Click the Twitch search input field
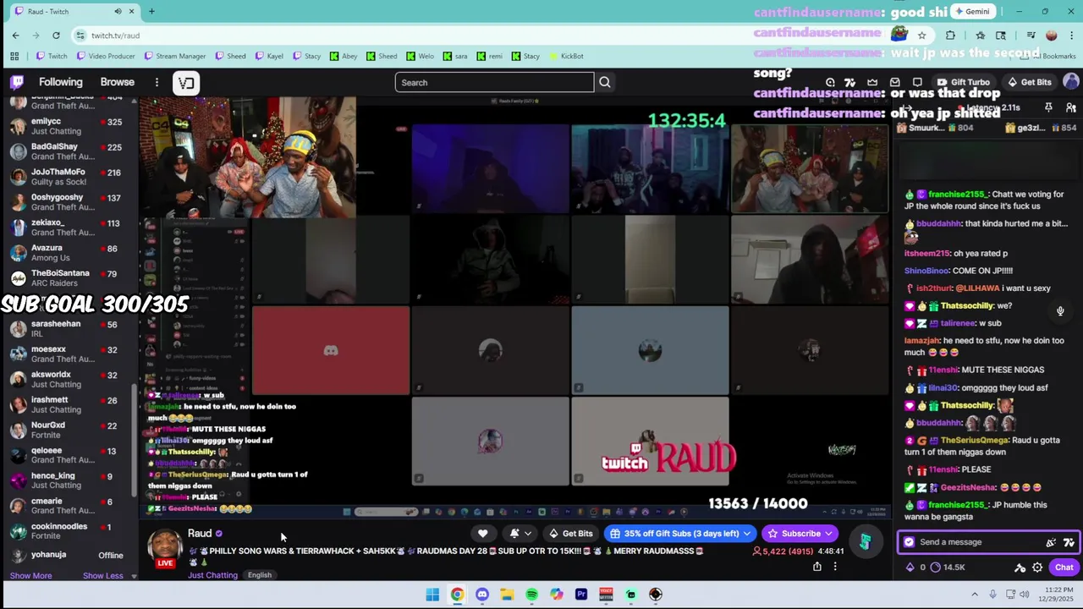The width and height of the screenshot is (1083, 609). click(494, 82)
